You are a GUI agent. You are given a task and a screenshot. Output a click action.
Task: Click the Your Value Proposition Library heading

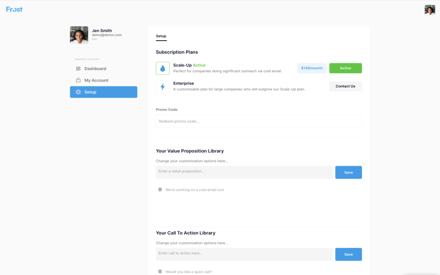[190, 151]
